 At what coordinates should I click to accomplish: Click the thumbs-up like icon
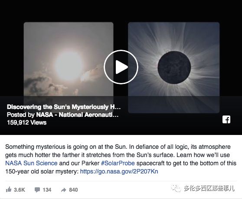(x=9, y=189)
